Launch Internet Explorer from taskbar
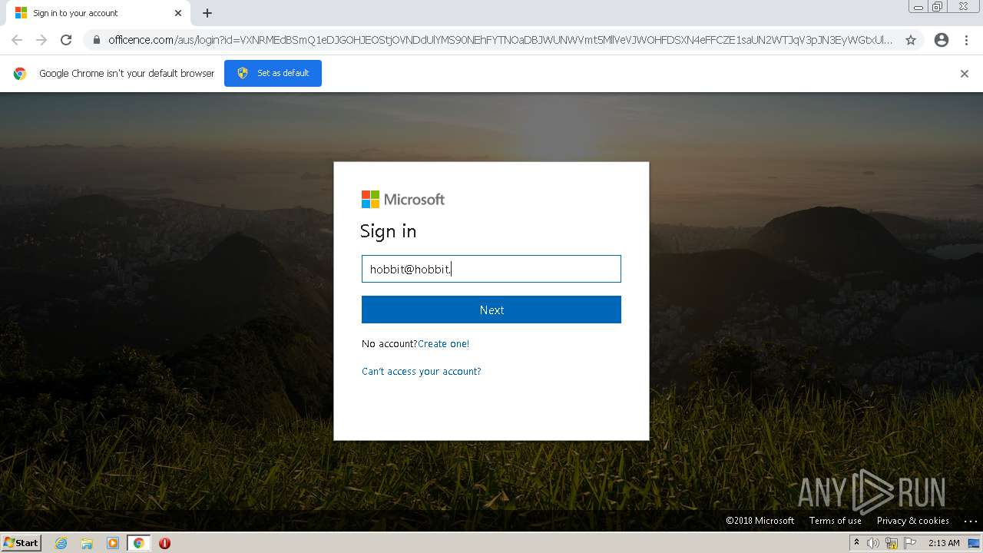This screenshot has width=983, height=553. 61,543
